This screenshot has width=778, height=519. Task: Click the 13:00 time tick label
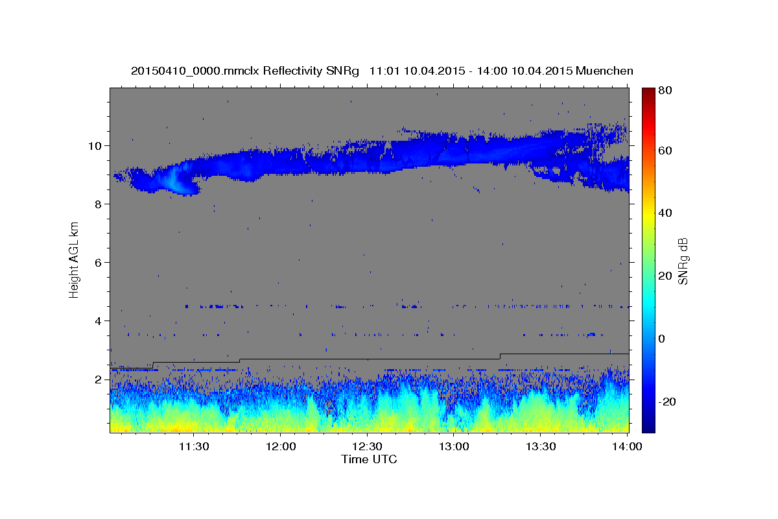(x=454, y=446)
